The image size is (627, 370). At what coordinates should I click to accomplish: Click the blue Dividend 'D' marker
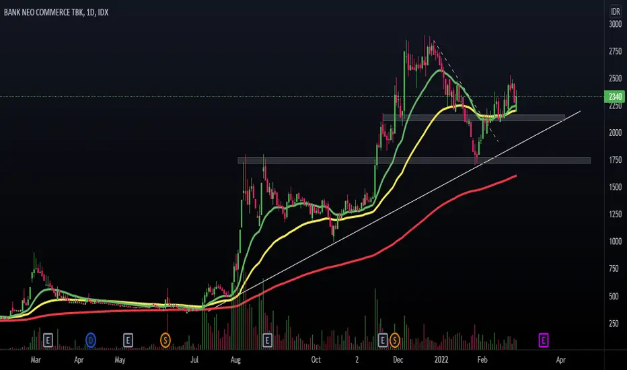91,340
